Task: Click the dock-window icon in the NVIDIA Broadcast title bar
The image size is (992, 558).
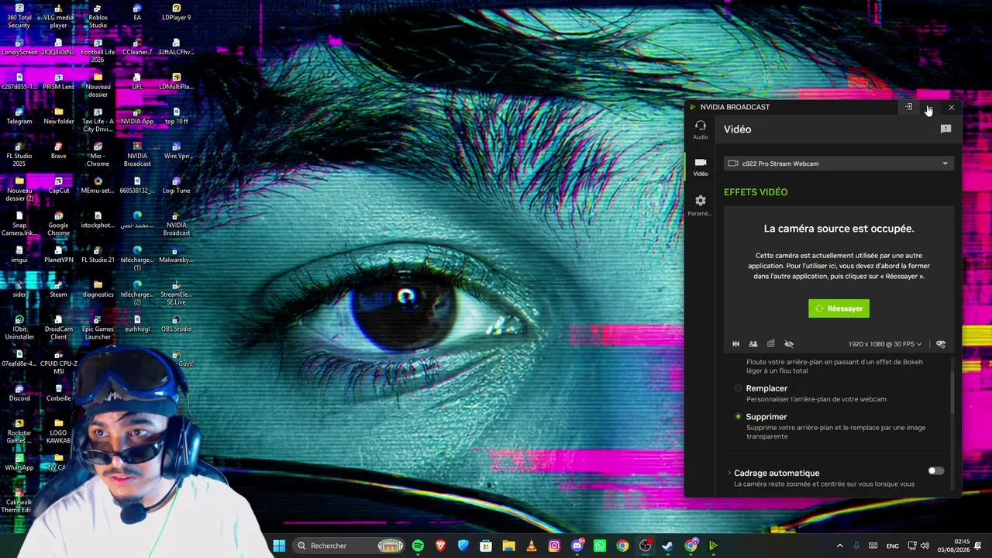Action: [909, 107]
